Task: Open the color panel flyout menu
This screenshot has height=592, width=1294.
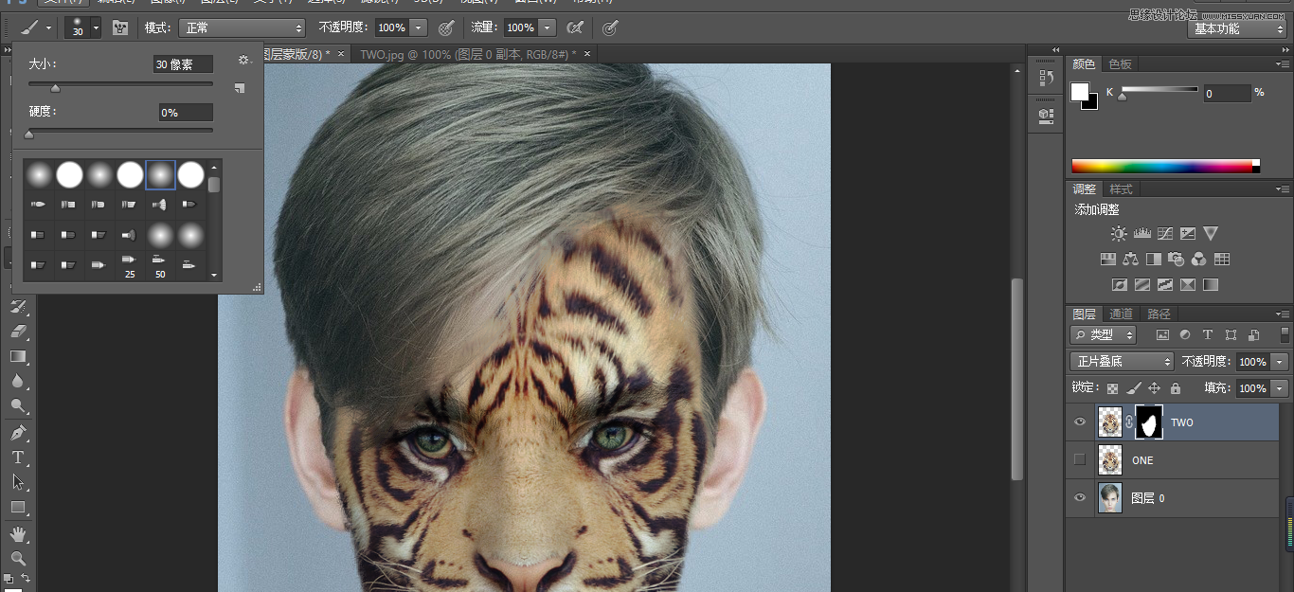Action: click(1282, 64)
